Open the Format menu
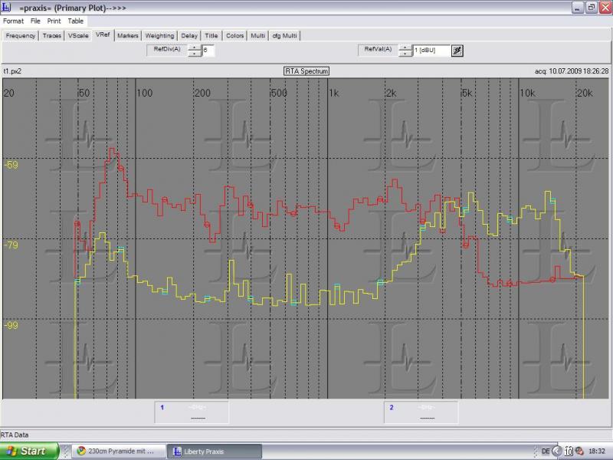The height and width of the screenshot is (460, 613). click(x=13, y=21)
